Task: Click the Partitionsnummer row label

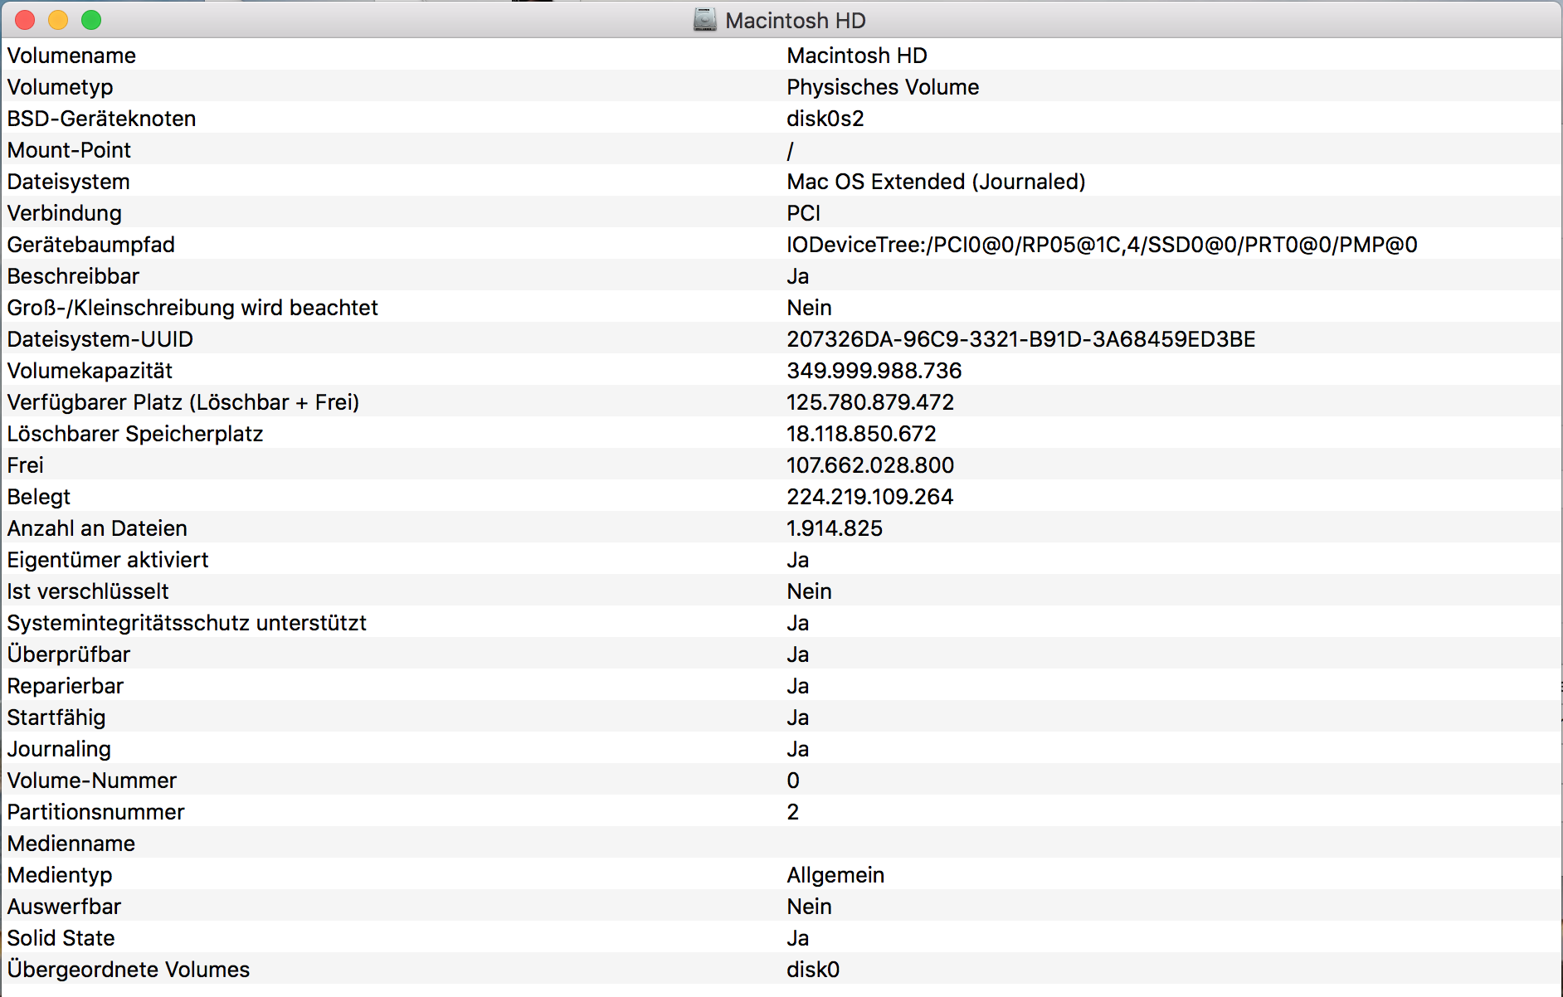Action: click(95, 812)
